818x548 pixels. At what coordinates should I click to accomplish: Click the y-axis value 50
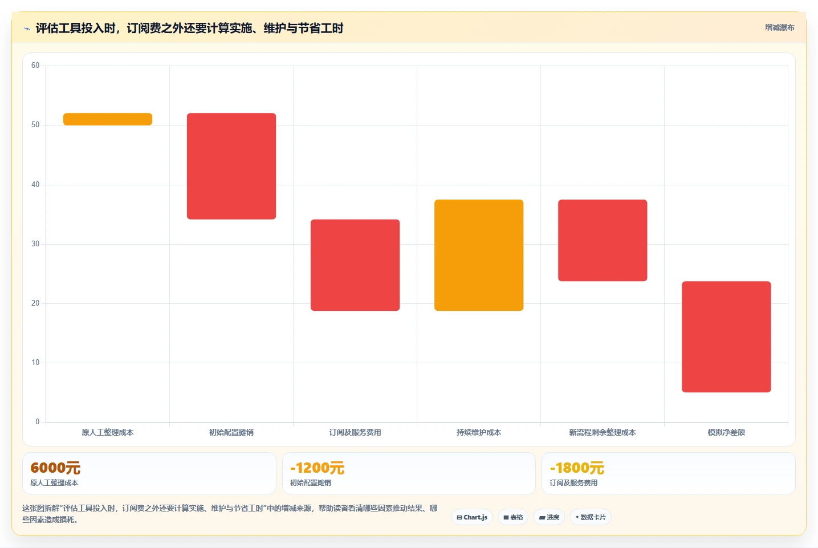click(x=35, y=125)
